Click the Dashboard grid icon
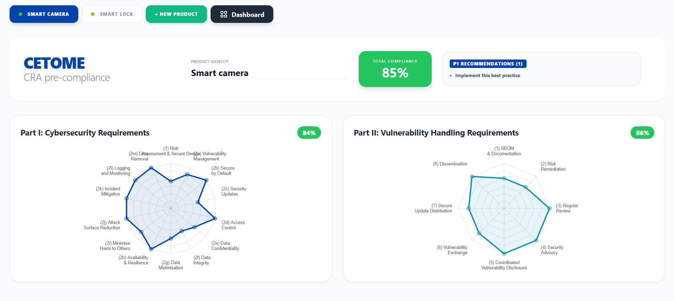The width and height of the screenshot is (674, 301). point(224,14)
